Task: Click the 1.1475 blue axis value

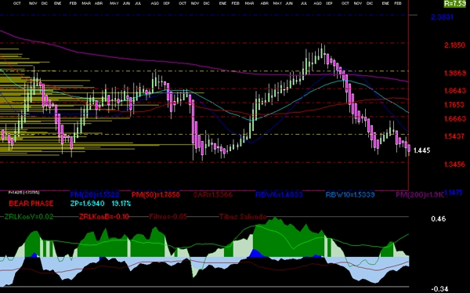Action: point(454,193)
